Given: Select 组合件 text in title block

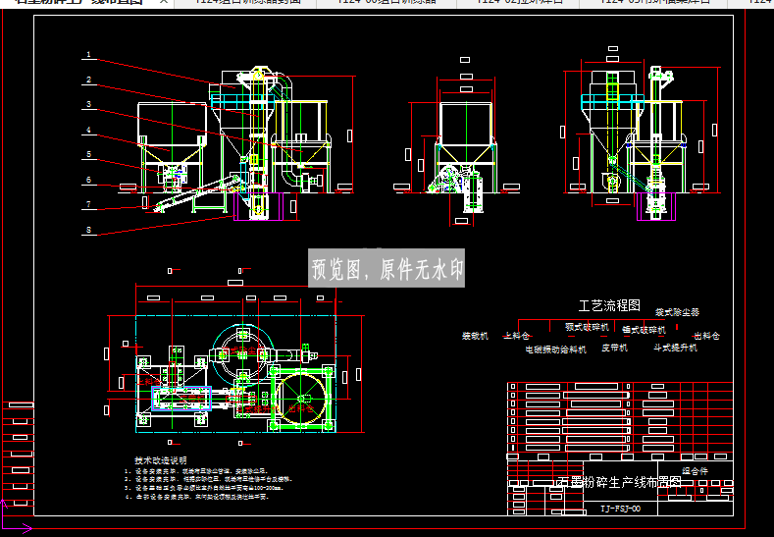Looking at the screenshot, I should pyautogui.click(x=695, y=471).
